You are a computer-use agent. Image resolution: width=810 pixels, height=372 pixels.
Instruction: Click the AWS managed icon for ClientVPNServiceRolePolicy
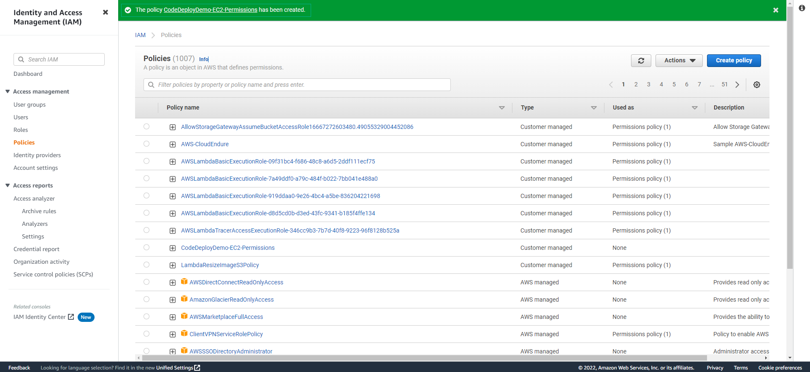click(x=184, y=333)
